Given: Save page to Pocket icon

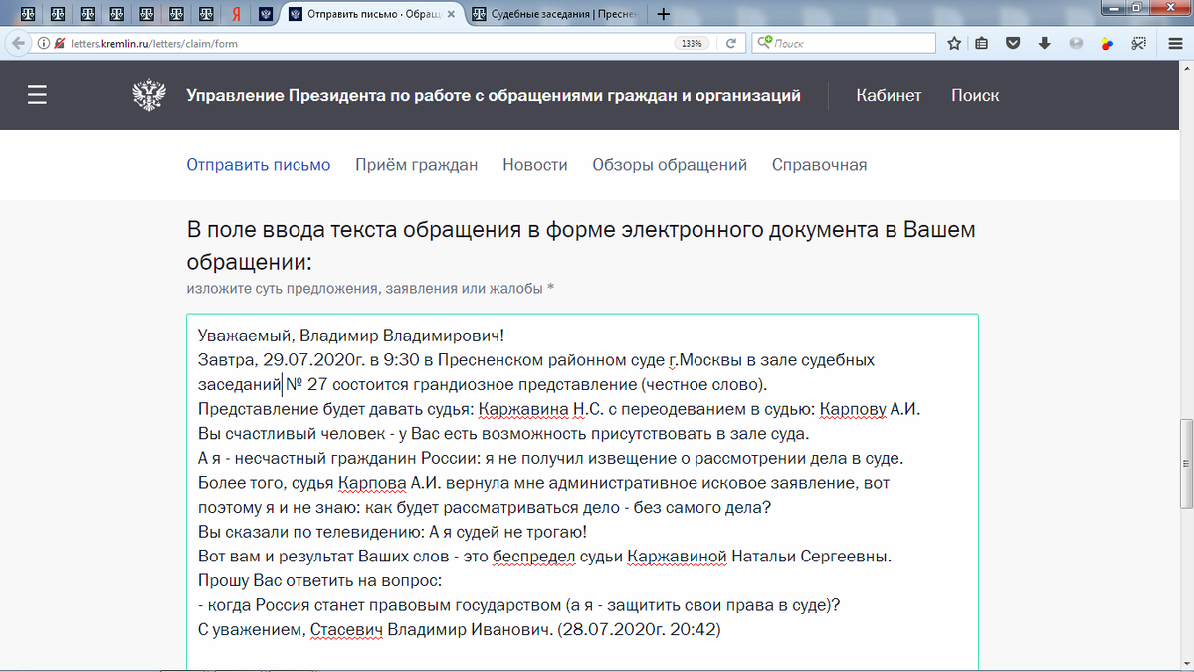Looking at the screenshot, I should point(1013,43).
